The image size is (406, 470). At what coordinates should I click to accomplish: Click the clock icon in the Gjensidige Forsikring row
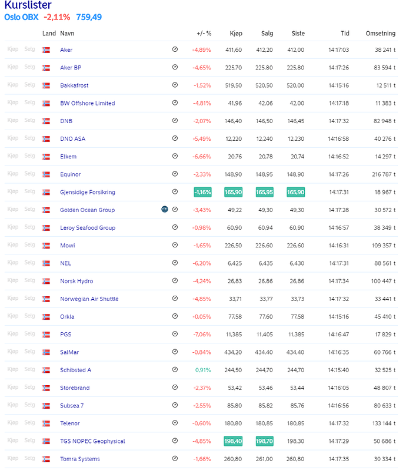click(x=175, y=191)
